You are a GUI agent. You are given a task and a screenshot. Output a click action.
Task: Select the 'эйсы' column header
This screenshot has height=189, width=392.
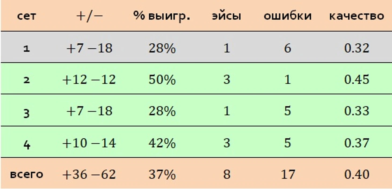(x=227, y=16)
